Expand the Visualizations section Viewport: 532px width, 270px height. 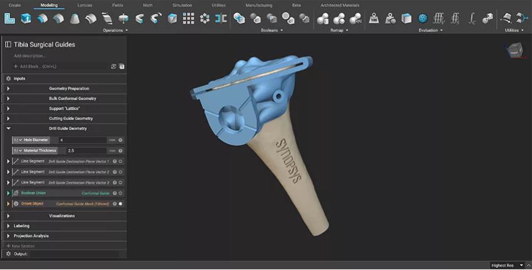coord(8,216)
